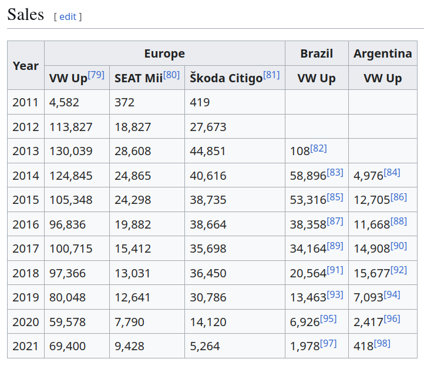
Task: Open reference [91] next to 20,564
Action: click(x=335, y=270)
